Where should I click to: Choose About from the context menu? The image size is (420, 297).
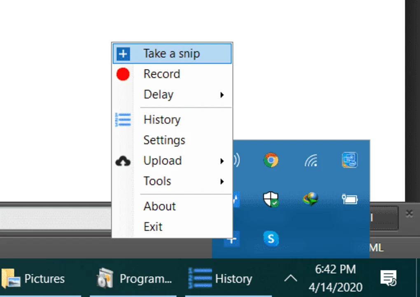(x=159, y=206)
